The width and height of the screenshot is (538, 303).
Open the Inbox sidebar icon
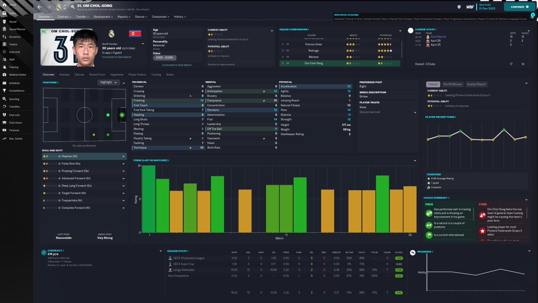(4, 13)
